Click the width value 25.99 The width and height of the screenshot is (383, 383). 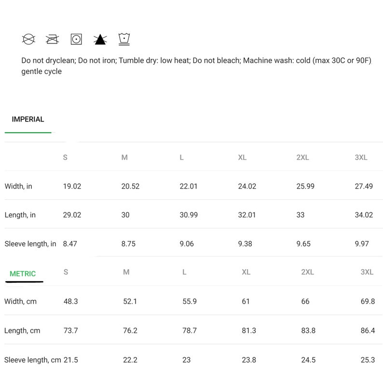(305, 186)
